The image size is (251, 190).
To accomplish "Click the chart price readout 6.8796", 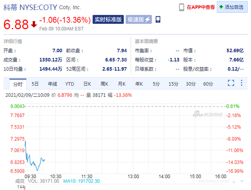I will pyautogui.click(x=65, y=95).
